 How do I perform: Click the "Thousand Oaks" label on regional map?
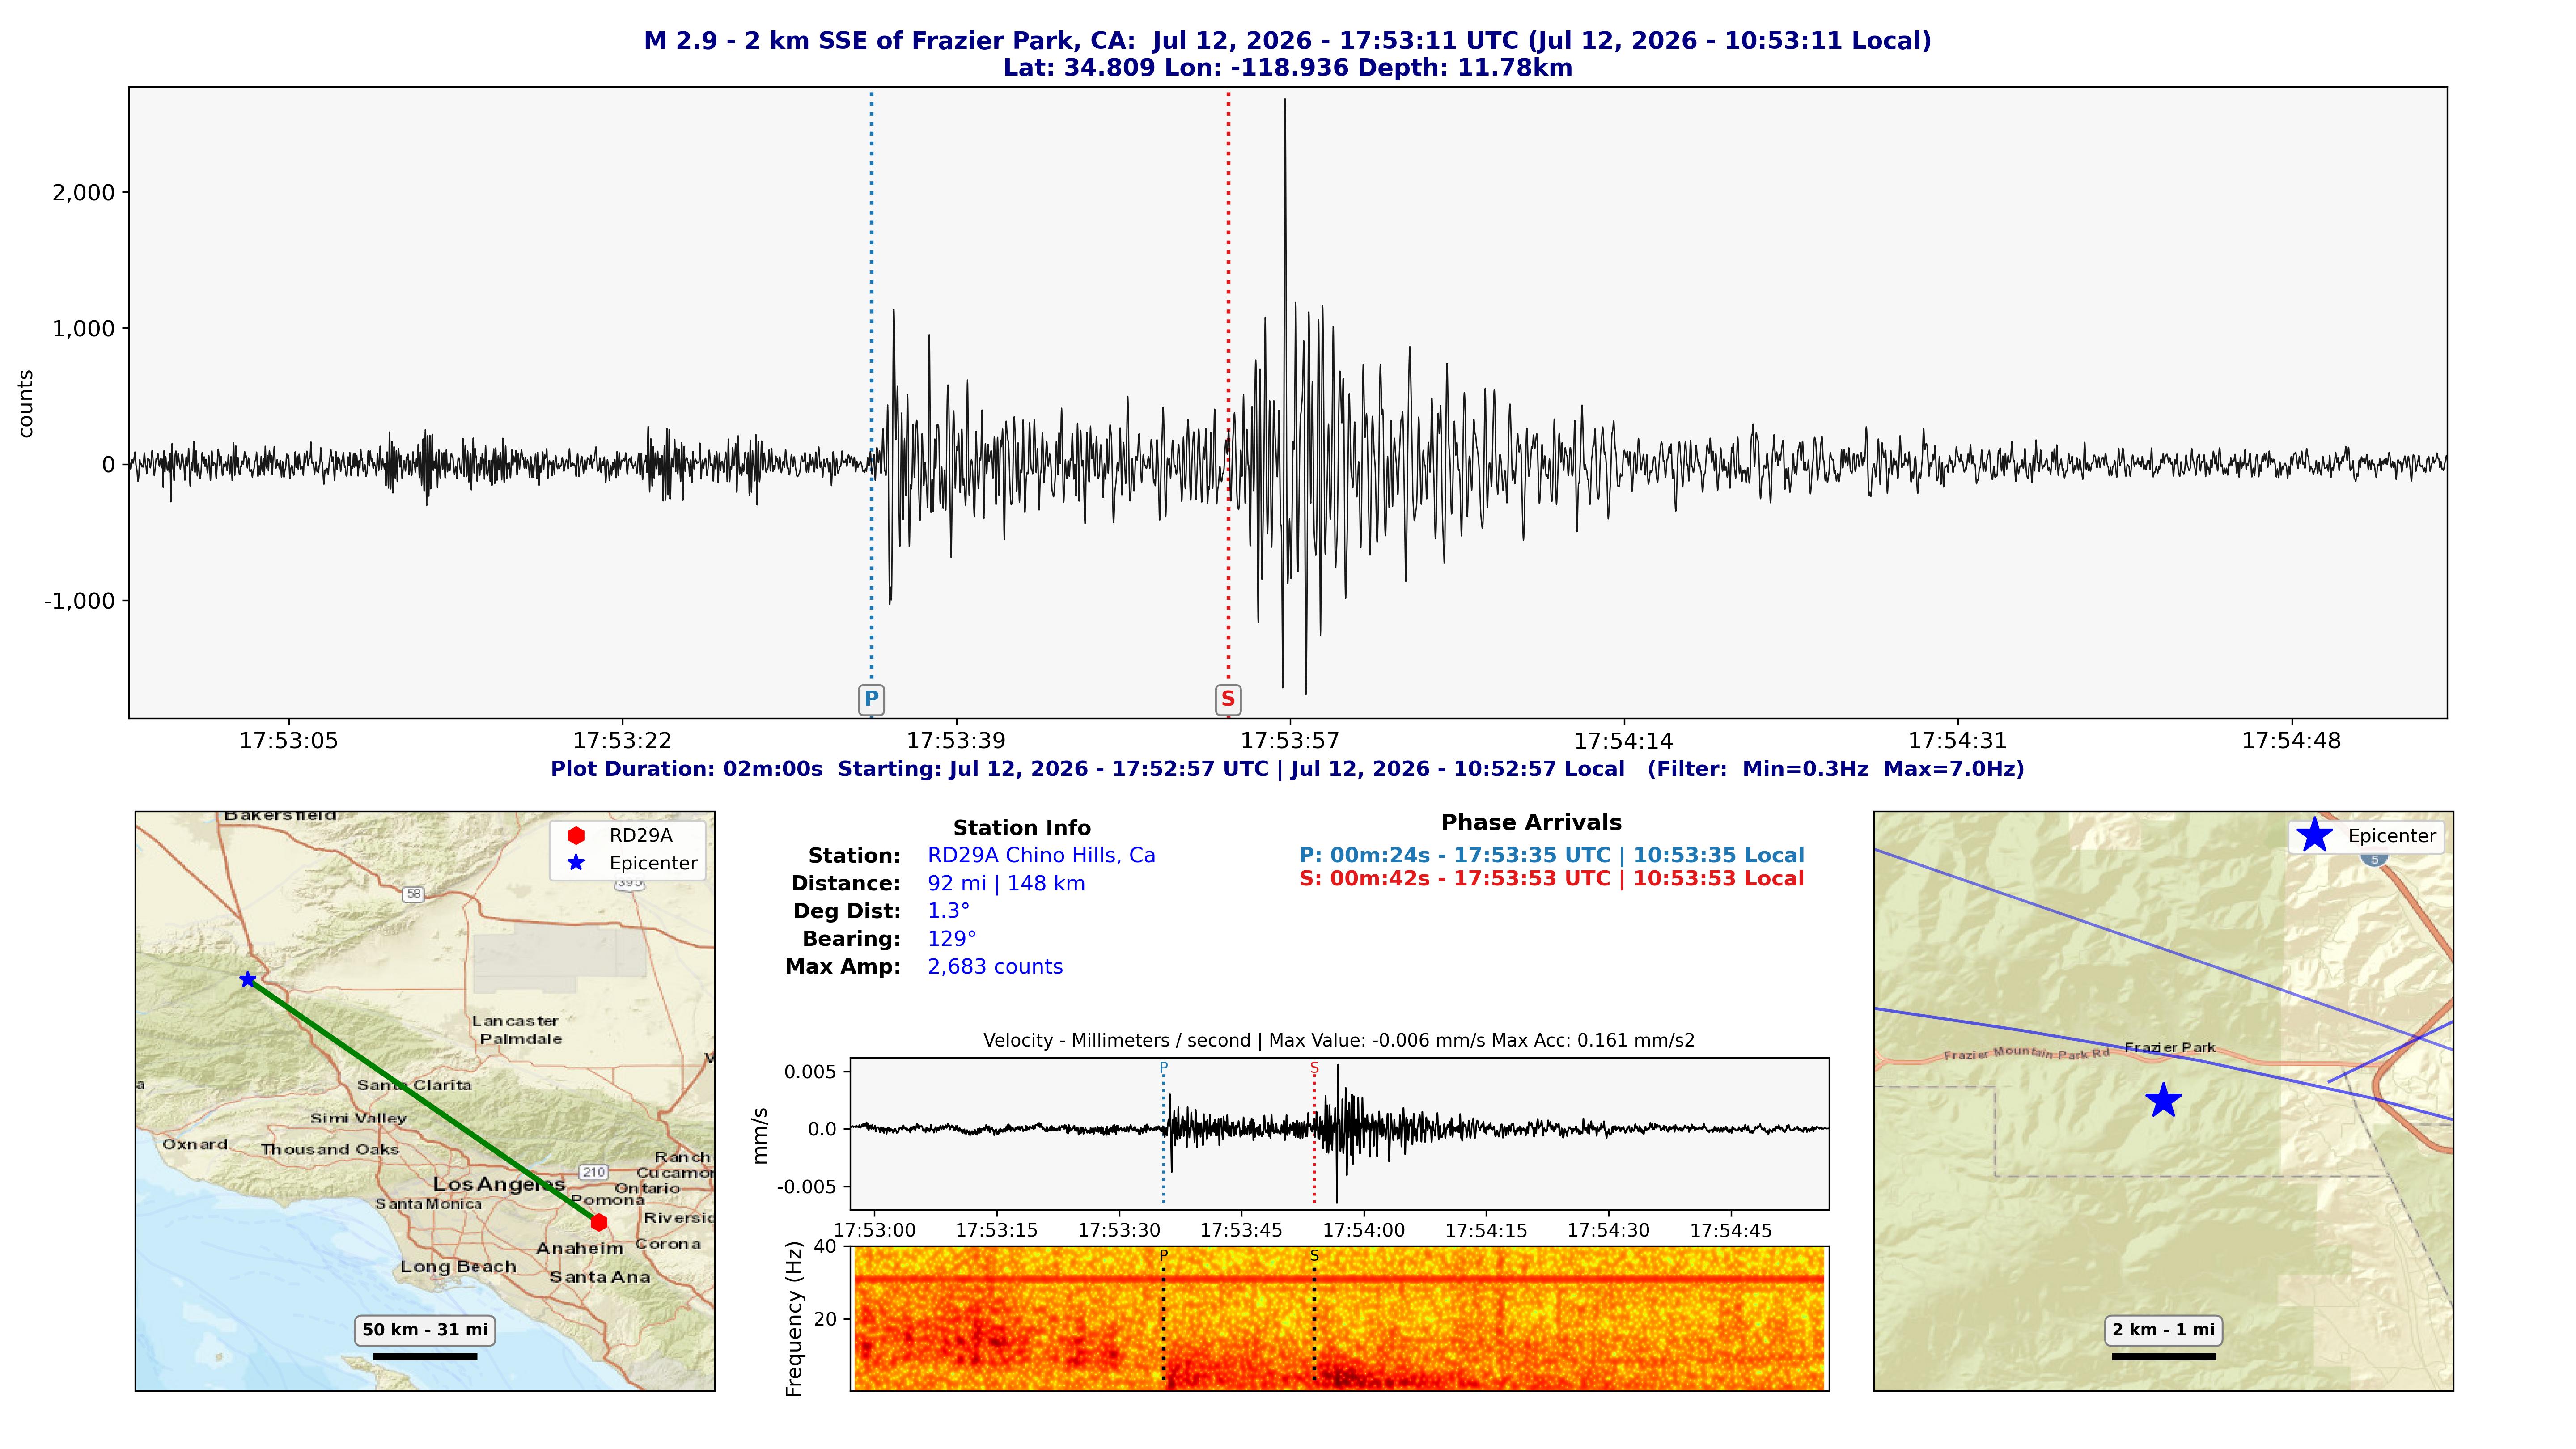(330, 1150)
